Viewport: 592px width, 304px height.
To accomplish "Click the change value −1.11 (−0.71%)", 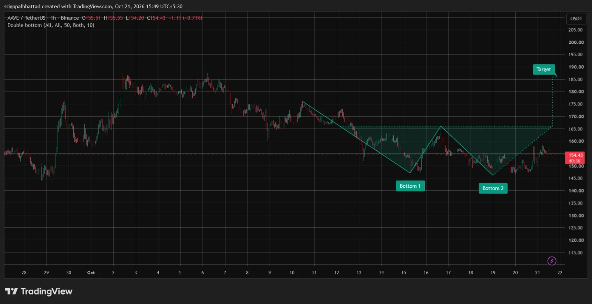I will click(x=185, y=18).
